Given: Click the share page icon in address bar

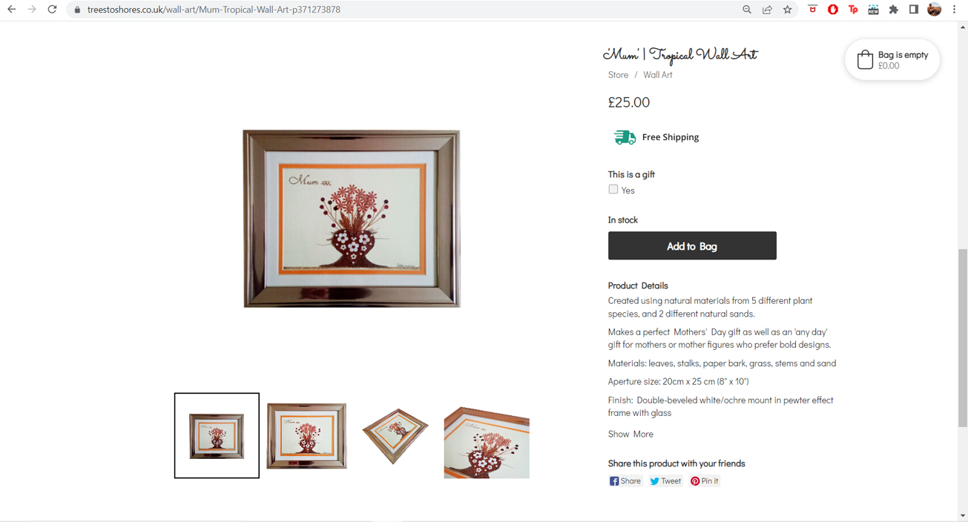Looking at the screenshot, I should tap(767, 10).
